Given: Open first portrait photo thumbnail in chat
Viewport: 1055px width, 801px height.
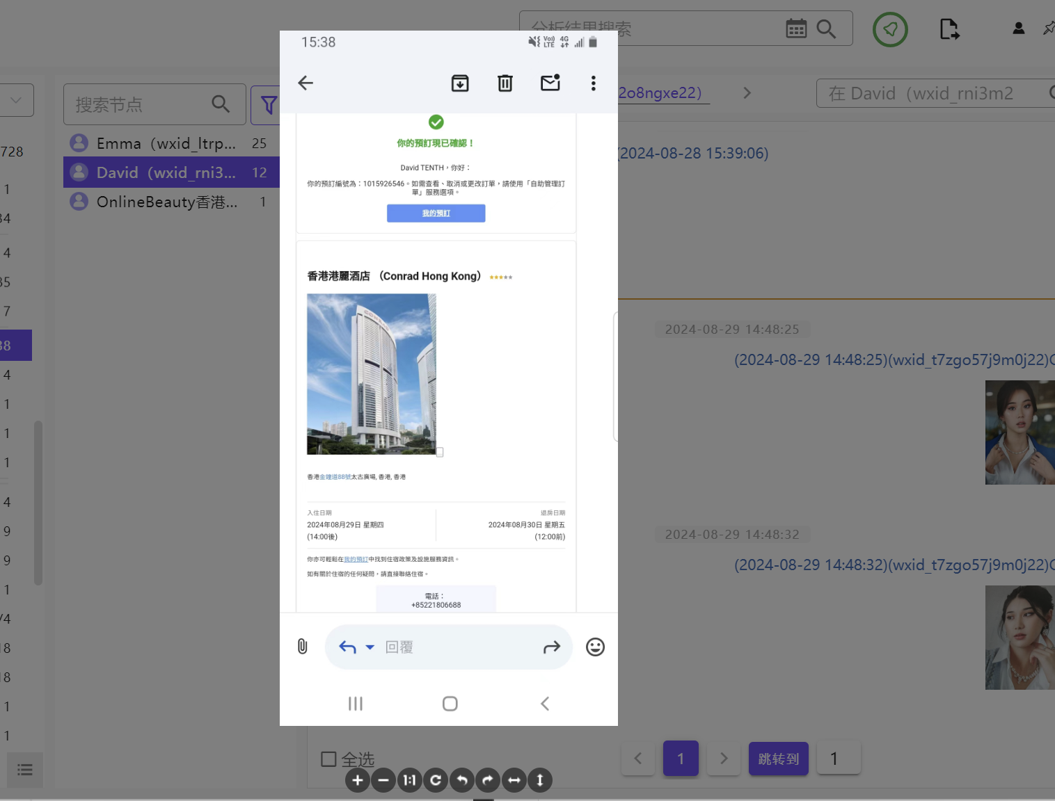Looking at the screenshot, I should click(1020, 432).
